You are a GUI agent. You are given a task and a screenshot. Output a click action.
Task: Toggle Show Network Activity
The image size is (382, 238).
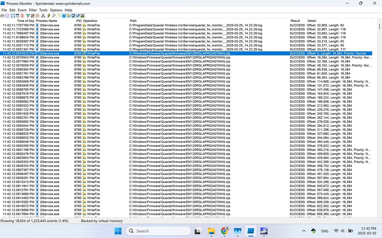(74, 16)
